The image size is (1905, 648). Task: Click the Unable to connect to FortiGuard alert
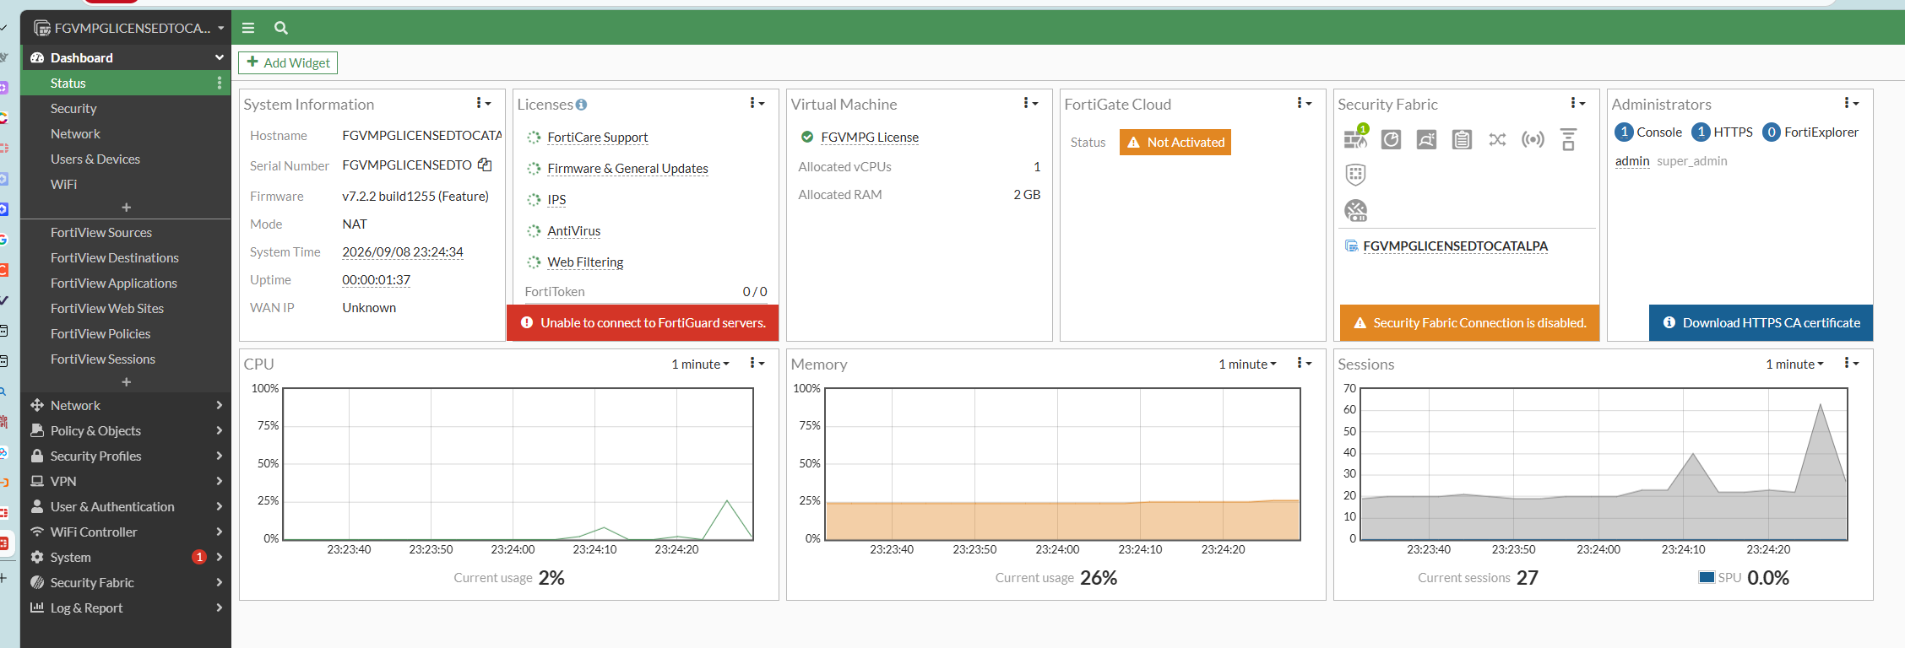(643, 322)
